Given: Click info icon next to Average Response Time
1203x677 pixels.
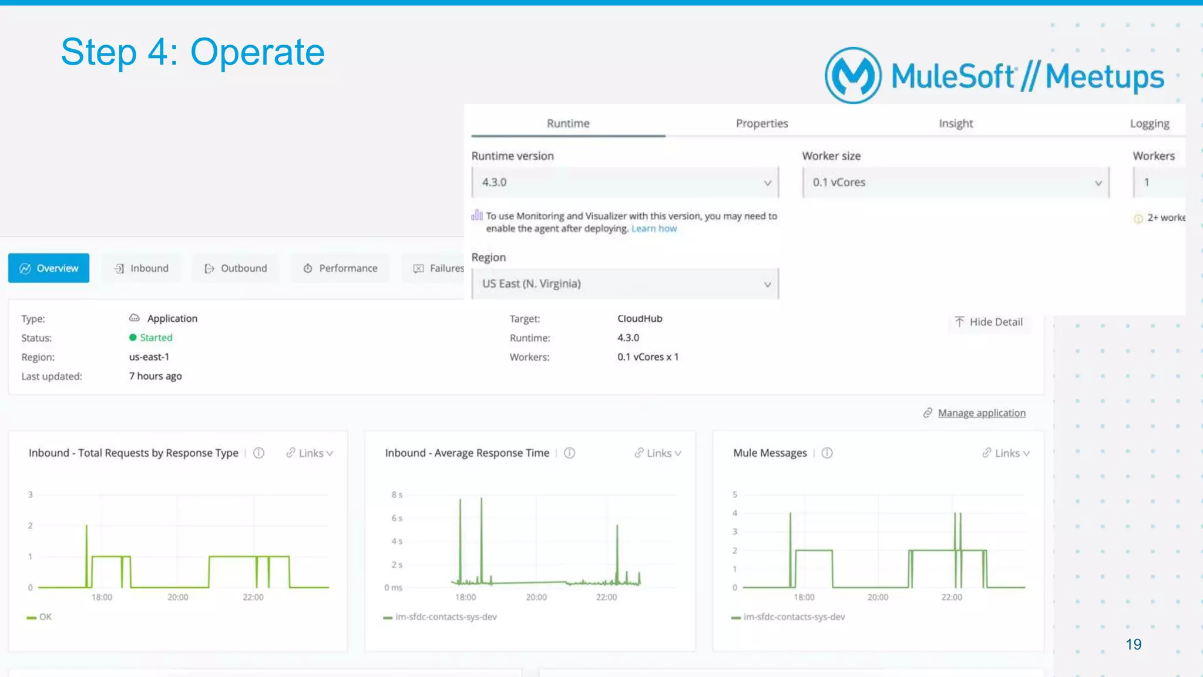Looking at the screenshot, I should [569, 453].
